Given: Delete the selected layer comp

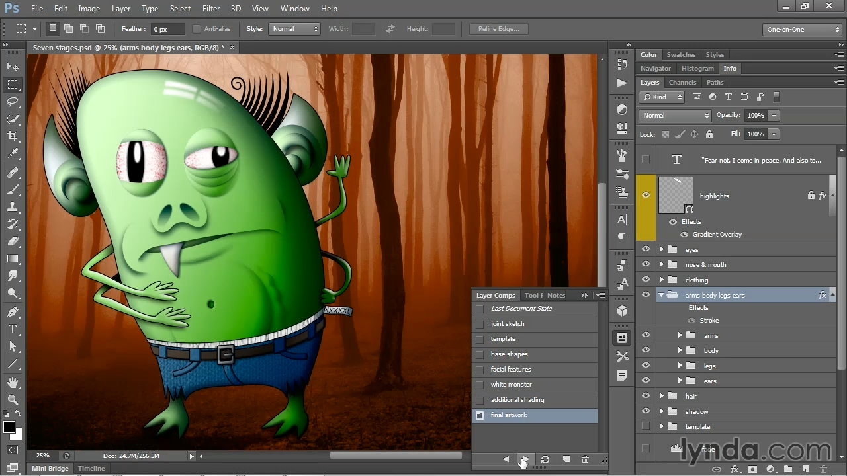Looking at the screenshot, I should 585,459.
